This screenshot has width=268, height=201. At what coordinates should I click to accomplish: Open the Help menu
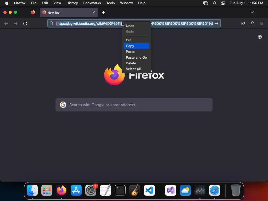(142, 3)
